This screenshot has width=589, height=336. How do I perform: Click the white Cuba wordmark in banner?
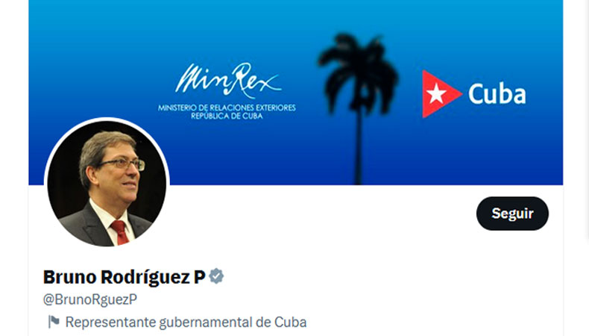coord(497,94)
